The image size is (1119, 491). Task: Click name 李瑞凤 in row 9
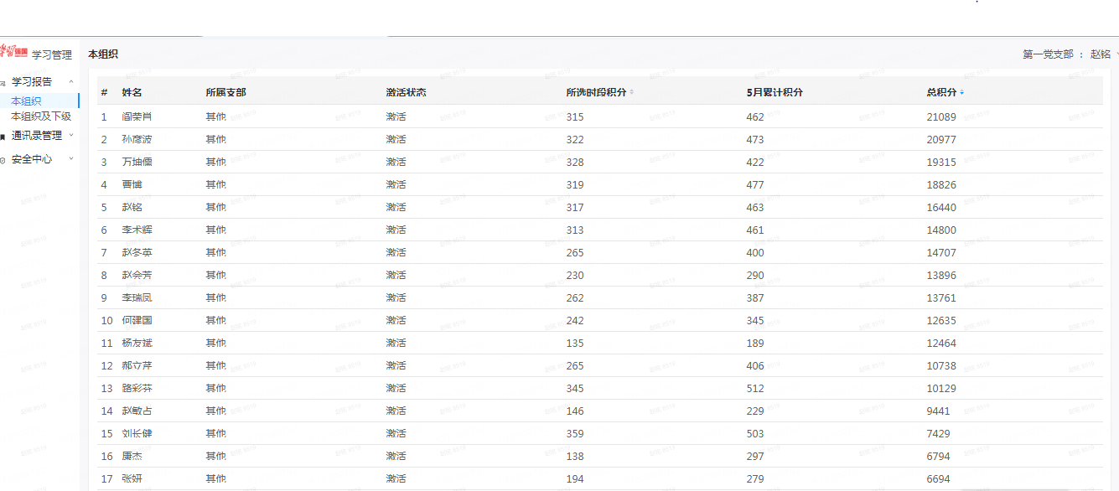(x=137, y=297)
